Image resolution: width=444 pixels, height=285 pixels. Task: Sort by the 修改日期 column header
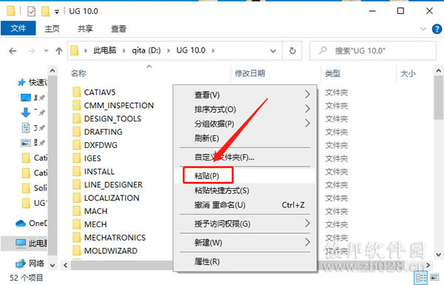[250, 73]
